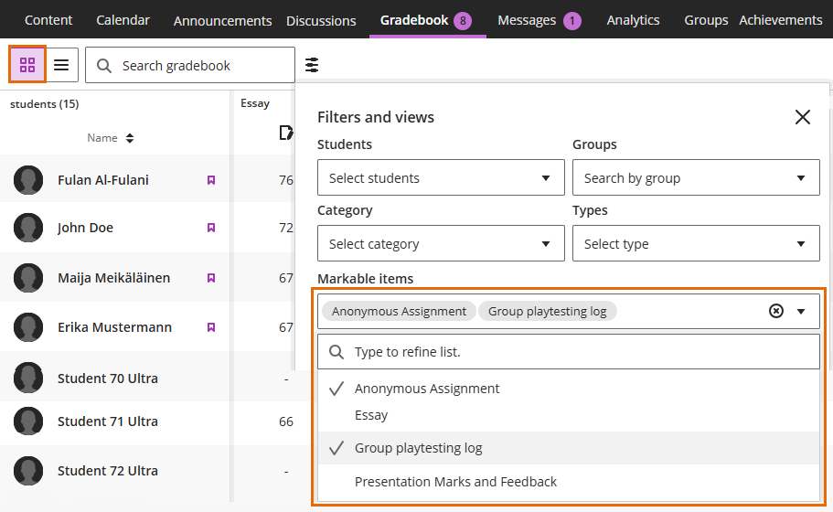
Task: Open Maija Meikäläinen student name
Action: 113,278
